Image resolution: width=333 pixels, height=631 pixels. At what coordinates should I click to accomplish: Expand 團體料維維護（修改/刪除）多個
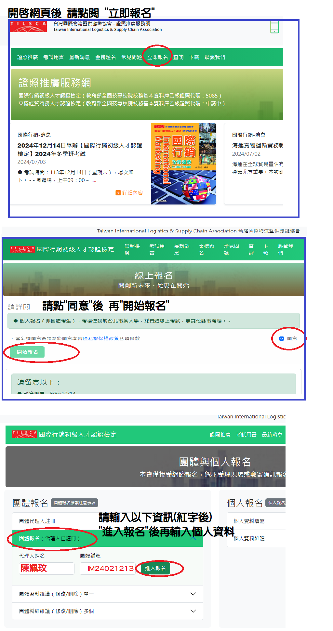[108, 611]
